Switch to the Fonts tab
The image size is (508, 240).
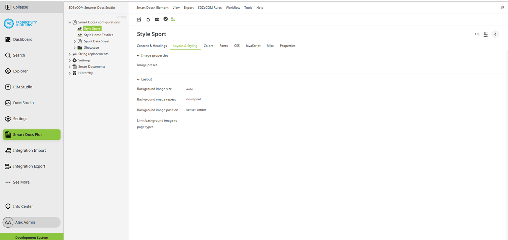pos(224,46)
